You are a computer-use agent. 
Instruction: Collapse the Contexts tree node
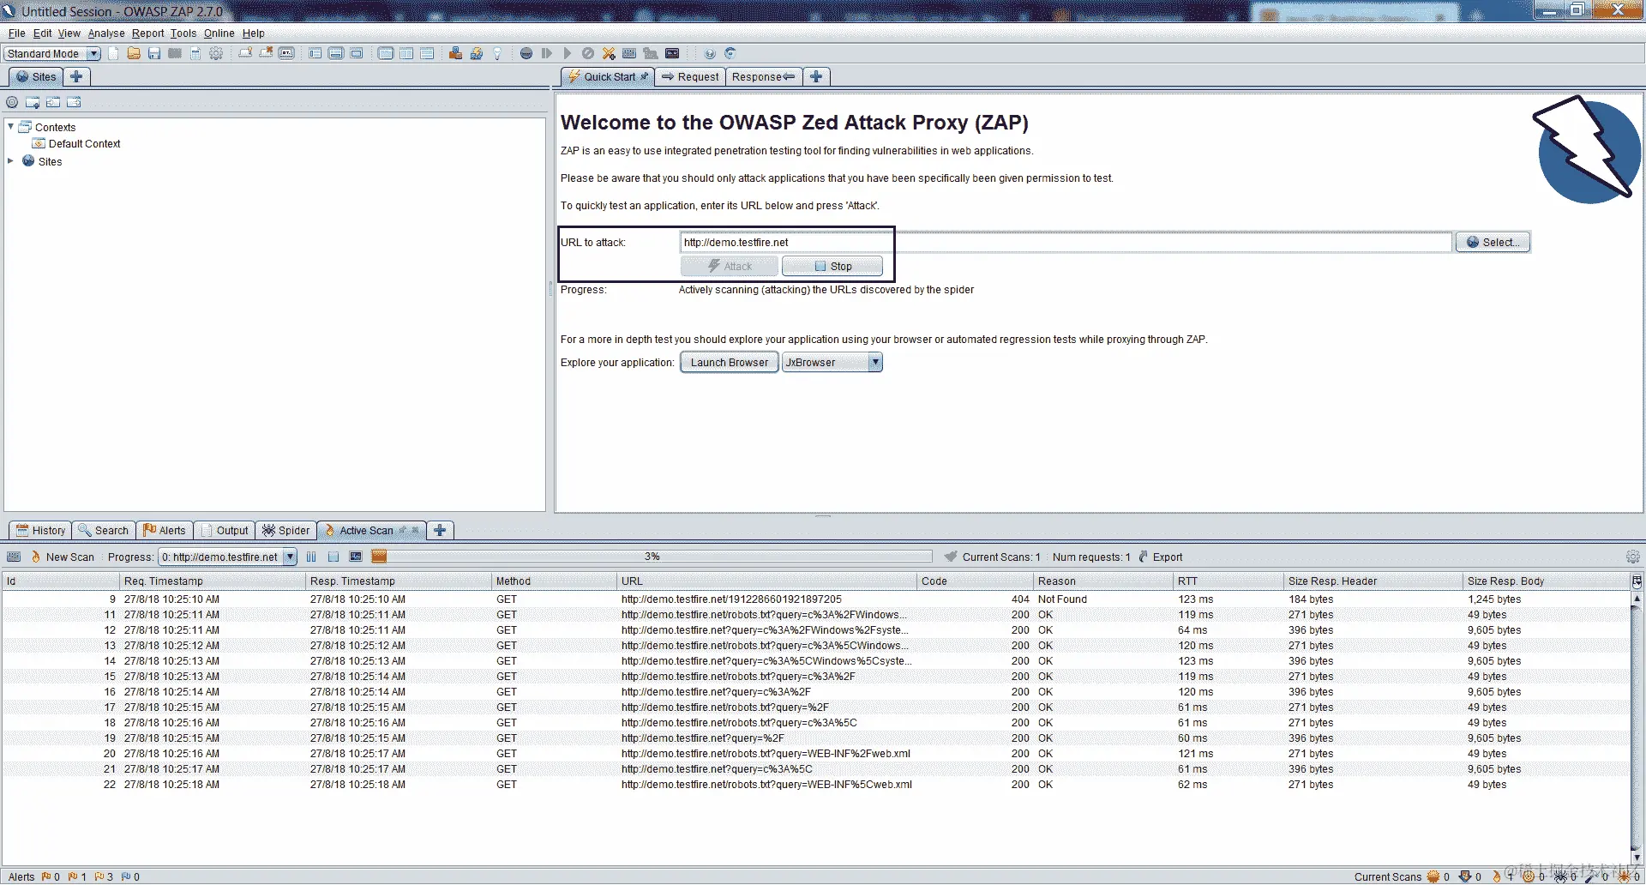tap(11, 127)
